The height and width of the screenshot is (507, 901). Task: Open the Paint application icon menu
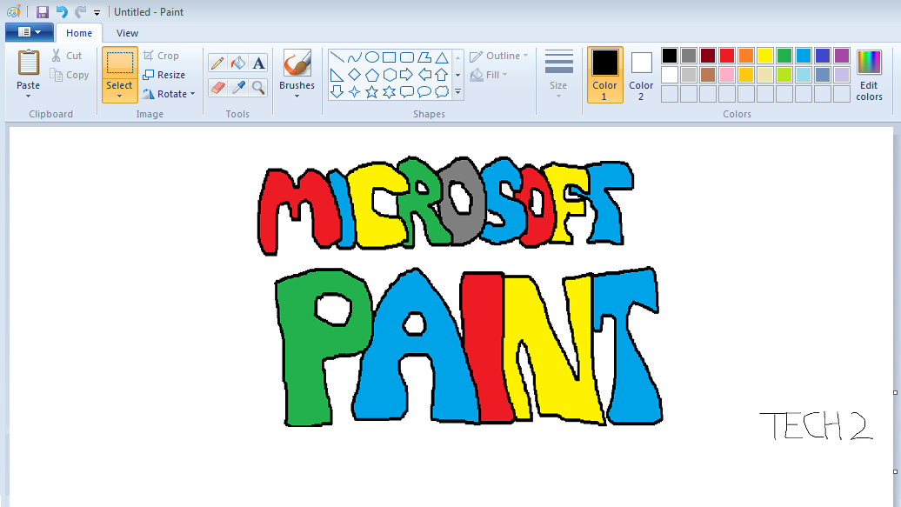[x=14, y=12]
